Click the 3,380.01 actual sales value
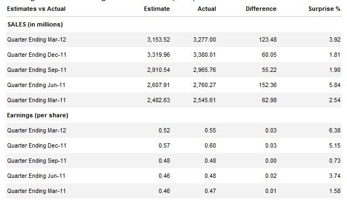This screenshot has width=347, height=213. (x=204, y=55)
